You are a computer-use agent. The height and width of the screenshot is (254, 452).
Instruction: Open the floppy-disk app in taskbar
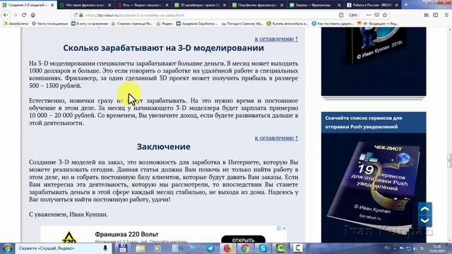pyautogui.click(x=122, y=248)
